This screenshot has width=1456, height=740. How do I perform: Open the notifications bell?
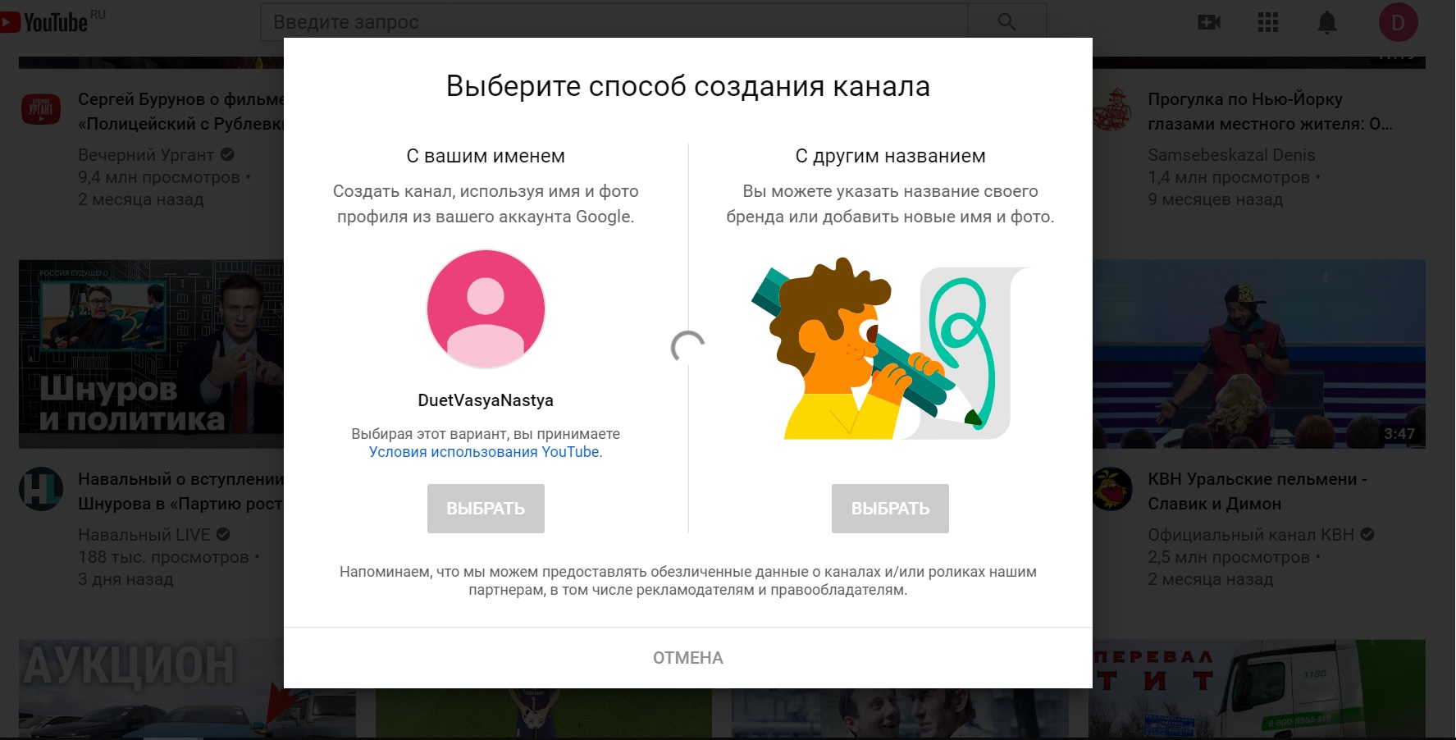point(1327,22)
